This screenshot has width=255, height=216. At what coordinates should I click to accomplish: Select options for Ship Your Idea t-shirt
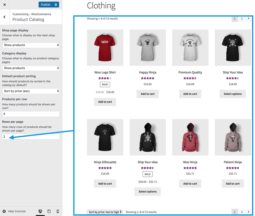coord(233,94)
